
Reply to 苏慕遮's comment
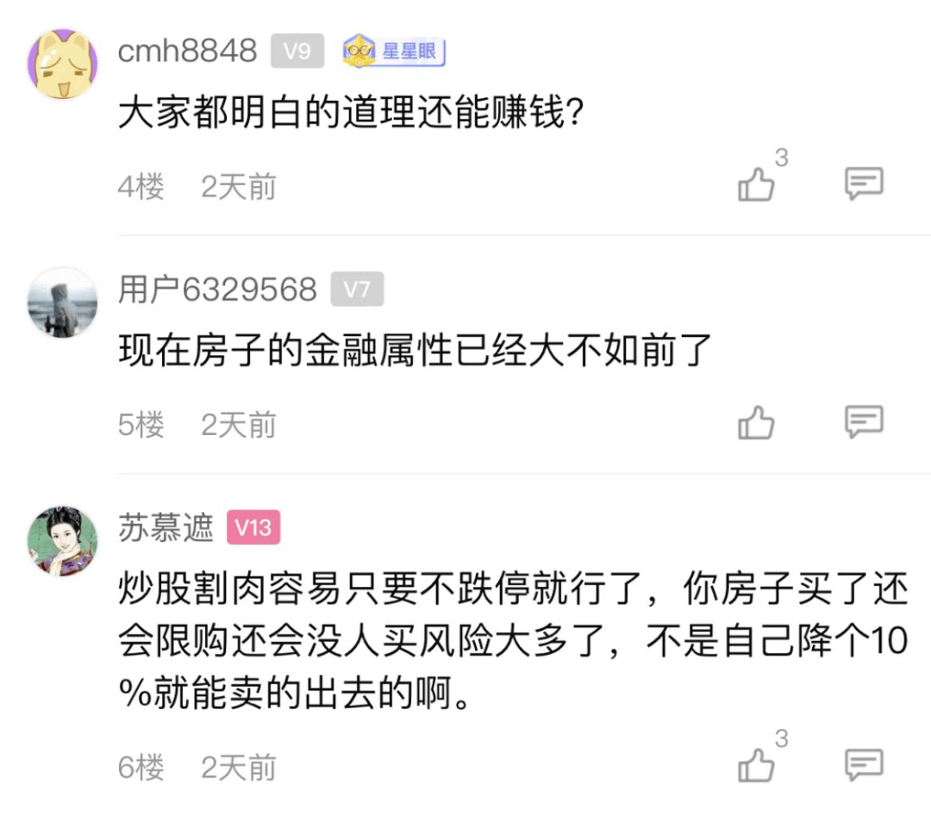(863, 765)
